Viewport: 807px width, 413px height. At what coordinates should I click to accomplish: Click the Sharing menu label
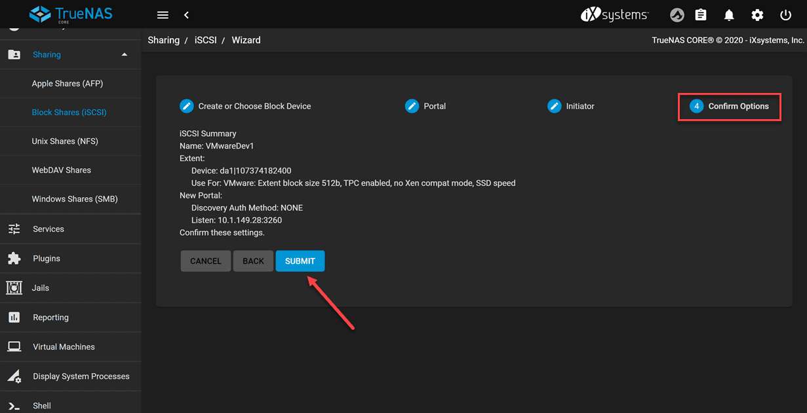[x=47, y=55]
